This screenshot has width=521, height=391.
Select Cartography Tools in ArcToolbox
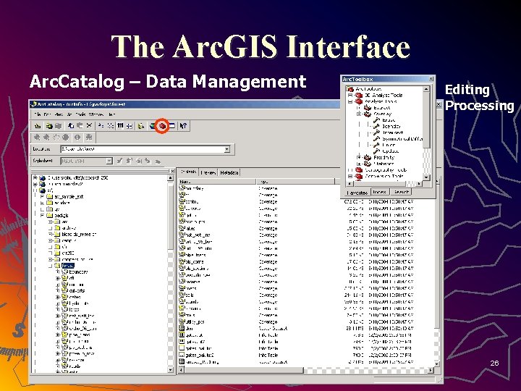(386, 170)
